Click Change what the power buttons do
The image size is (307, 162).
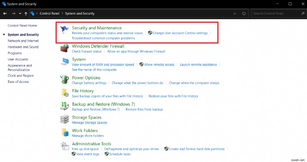137,83
